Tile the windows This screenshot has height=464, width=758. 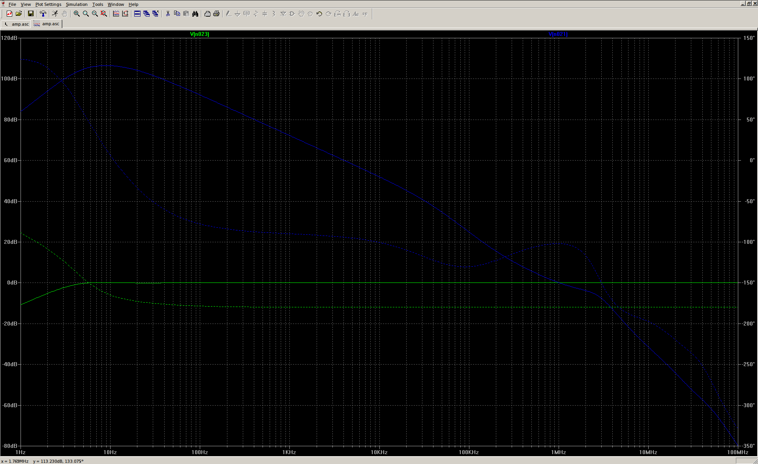(x=137, y=14)
